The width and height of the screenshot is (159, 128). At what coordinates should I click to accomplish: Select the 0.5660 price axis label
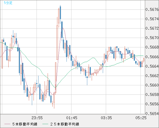click(x=152, y=85)
